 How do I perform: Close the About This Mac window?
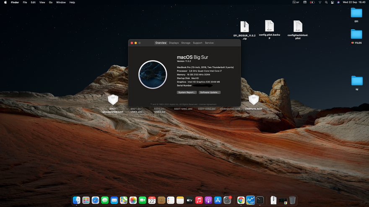point(132,43)
